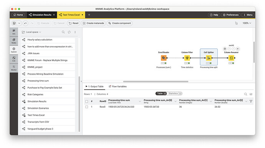This screenshot has height=148, width=265.
Task: Click the Reset button
Action: click(x=74, y=23)
